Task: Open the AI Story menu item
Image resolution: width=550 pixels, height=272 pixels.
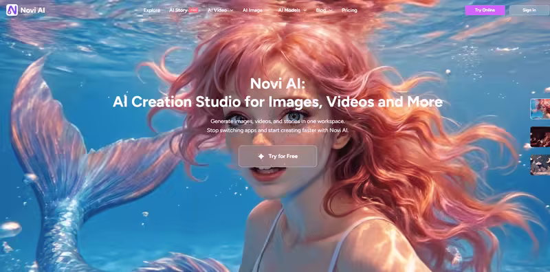Action: [x=178, y=10]
